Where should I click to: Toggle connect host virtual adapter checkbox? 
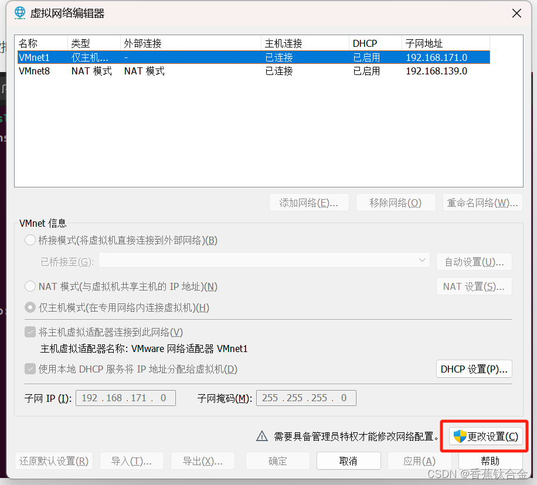30,332
